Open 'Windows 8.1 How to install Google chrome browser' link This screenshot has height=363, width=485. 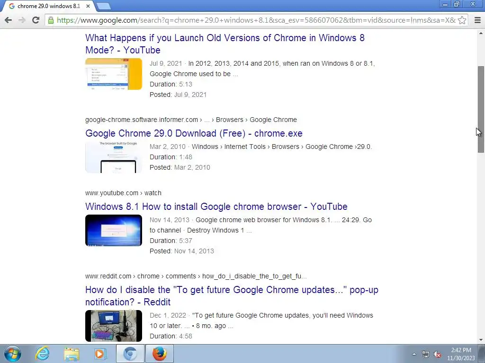tap(216, 207)
